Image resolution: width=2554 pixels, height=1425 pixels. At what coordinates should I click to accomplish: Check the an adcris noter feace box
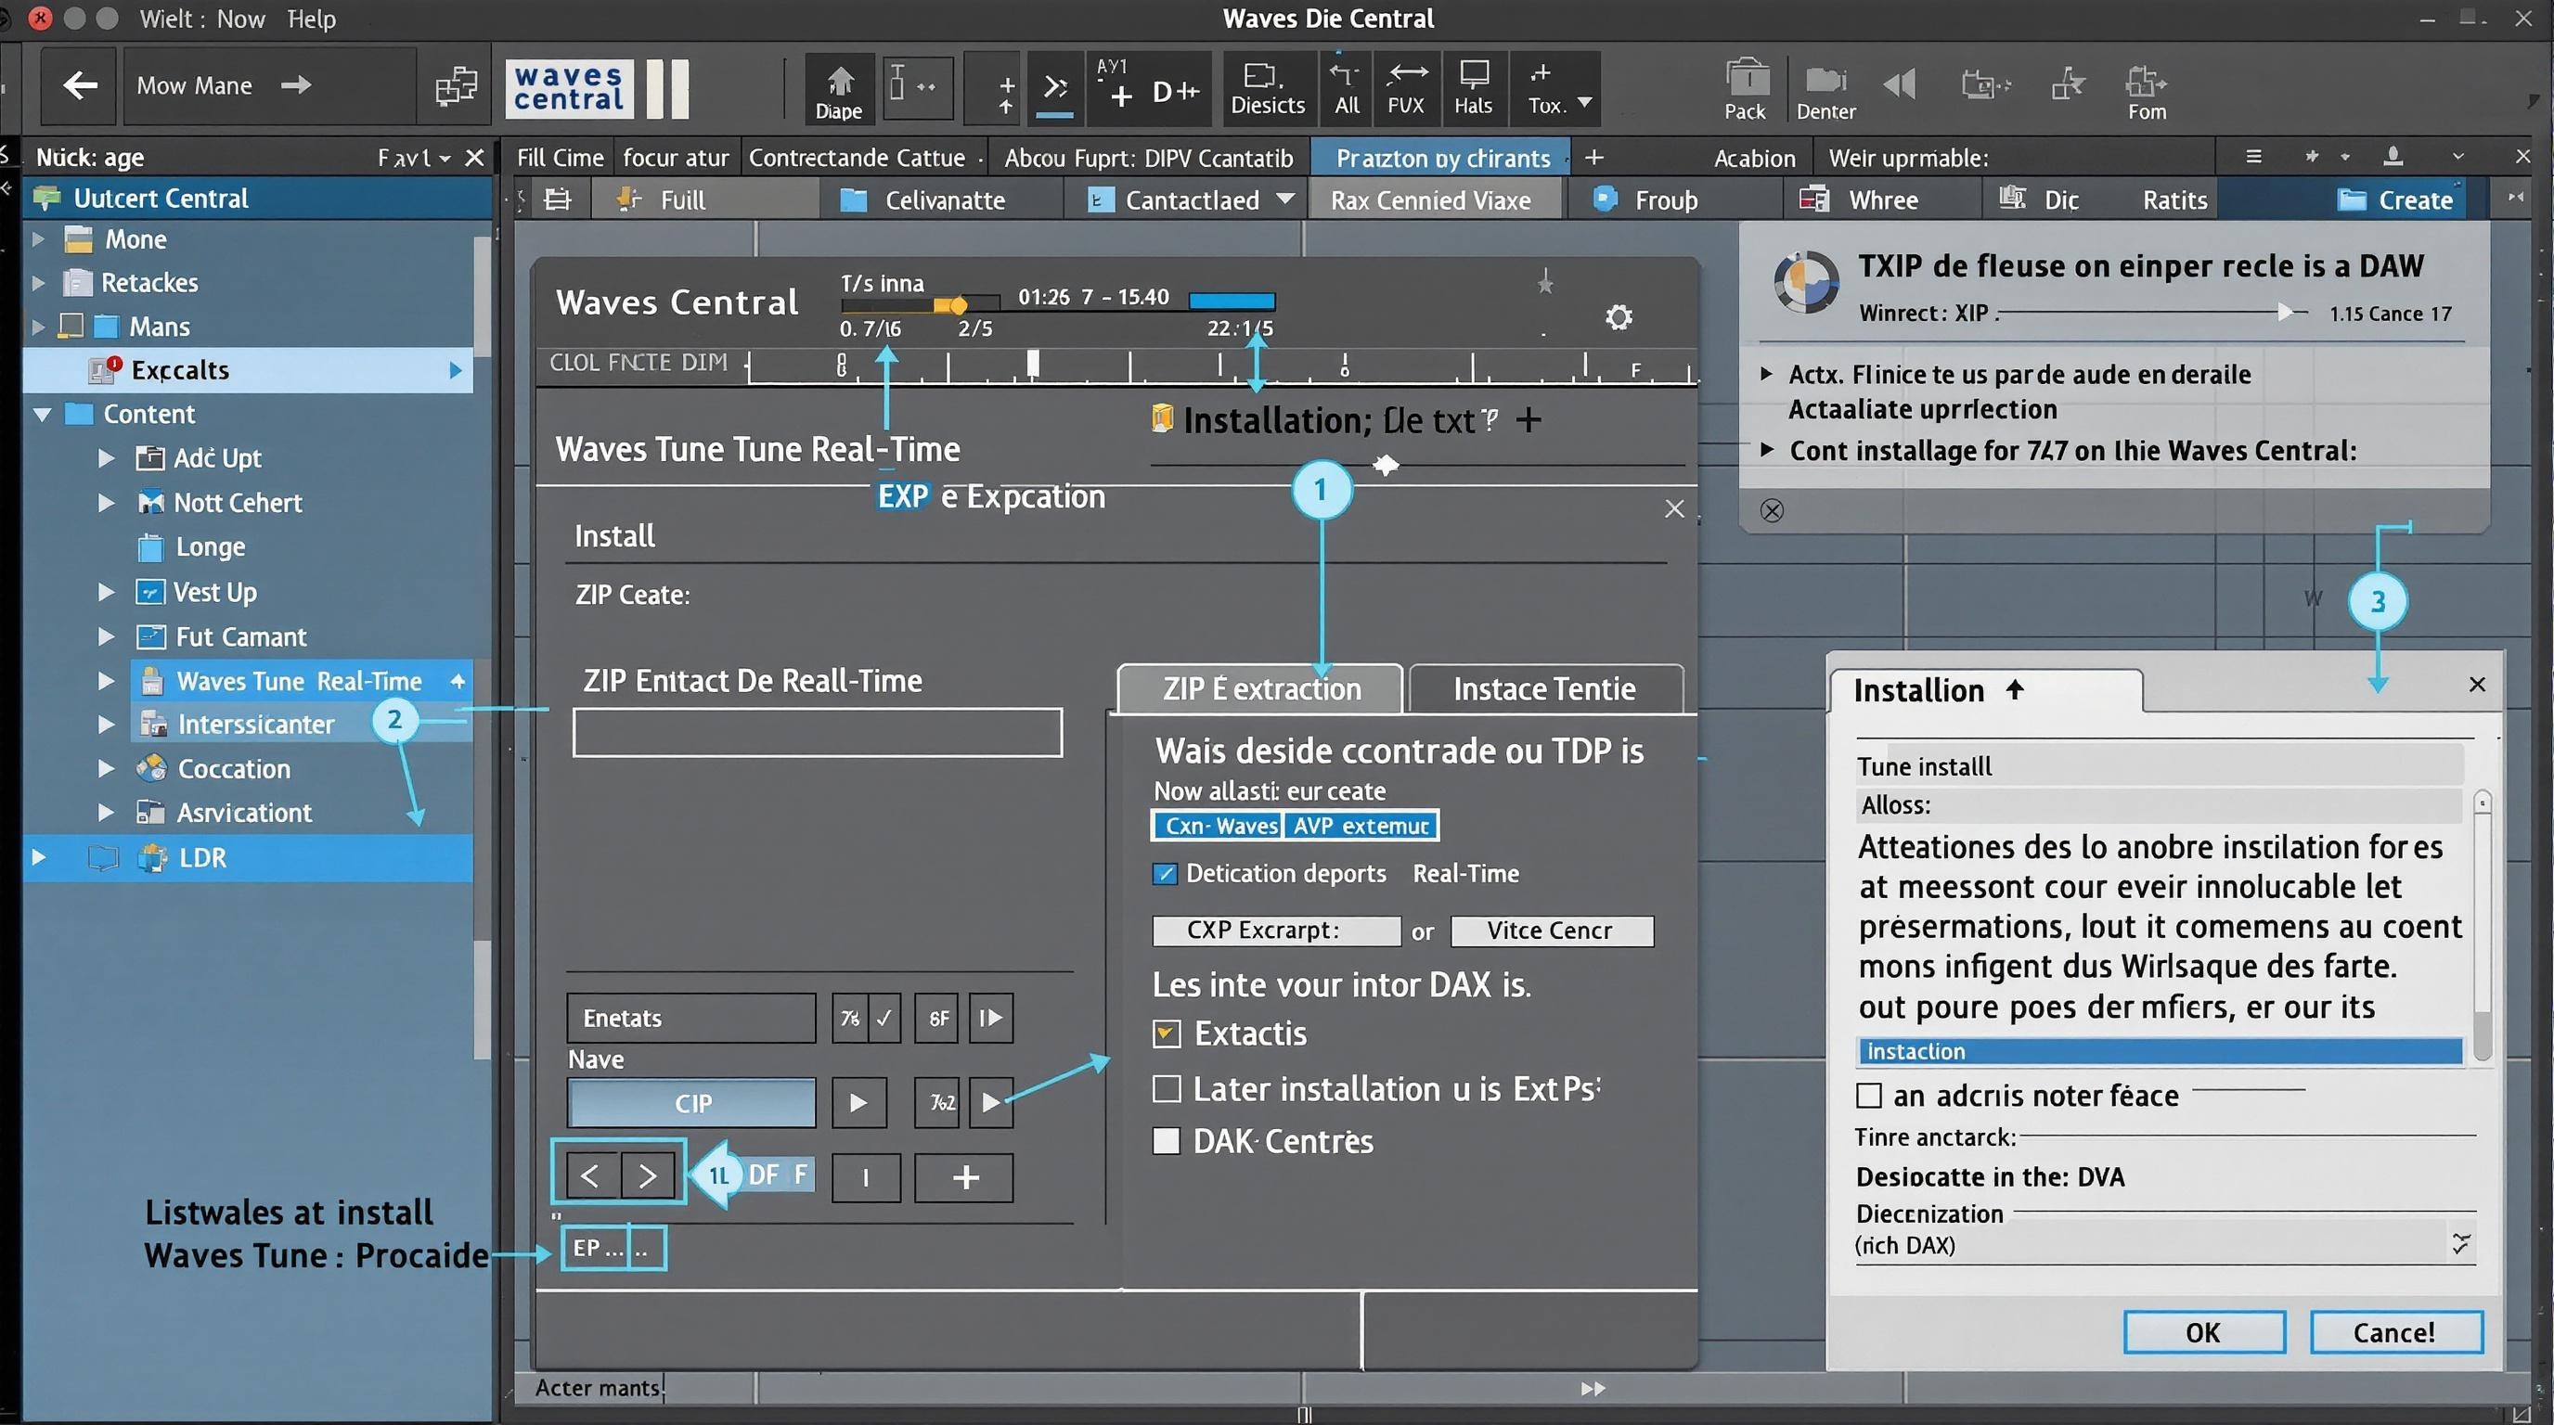pos(1869,1095)
